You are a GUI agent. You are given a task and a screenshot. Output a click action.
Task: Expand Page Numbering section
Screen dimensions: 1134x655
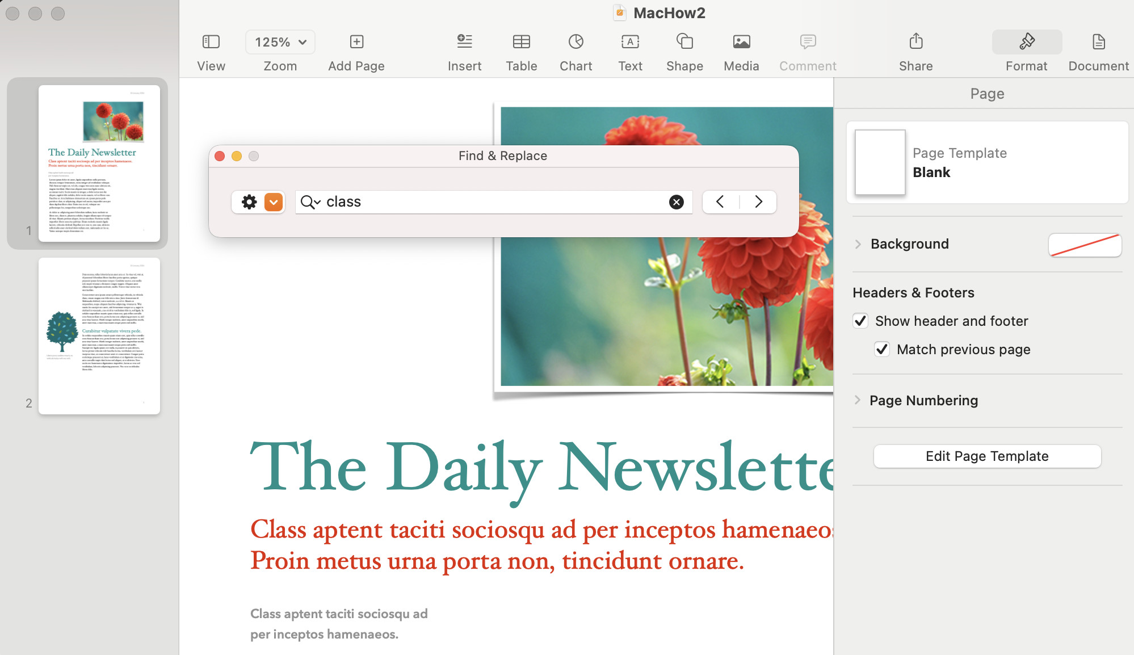click(858, 400)
